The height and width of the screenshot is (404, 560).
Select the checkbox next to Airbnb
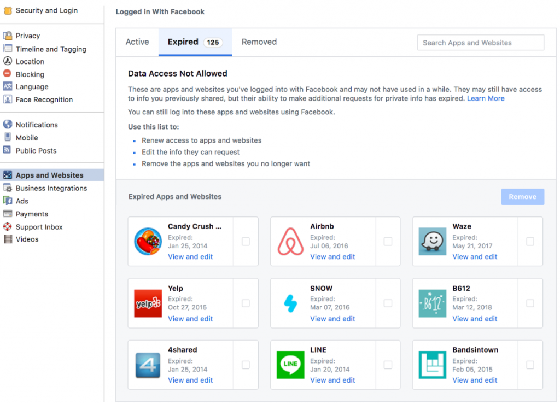click(387, 241)
